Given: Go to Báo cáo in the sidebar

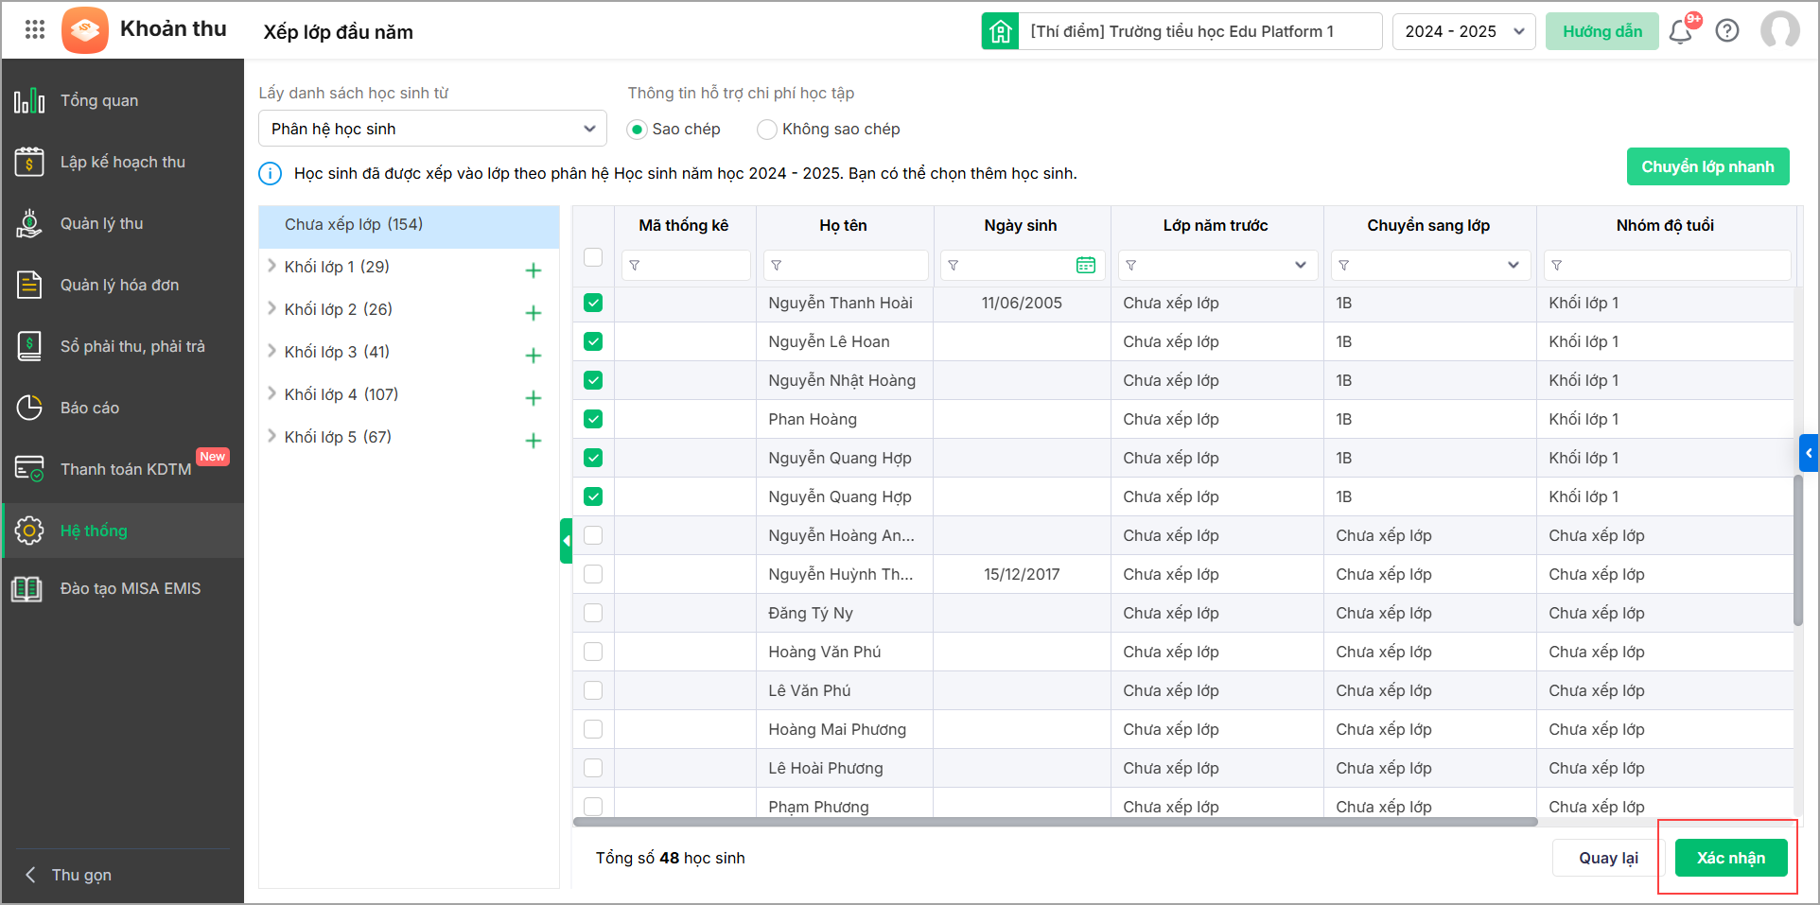Looking at the screenshot, I should click(89, 408).
